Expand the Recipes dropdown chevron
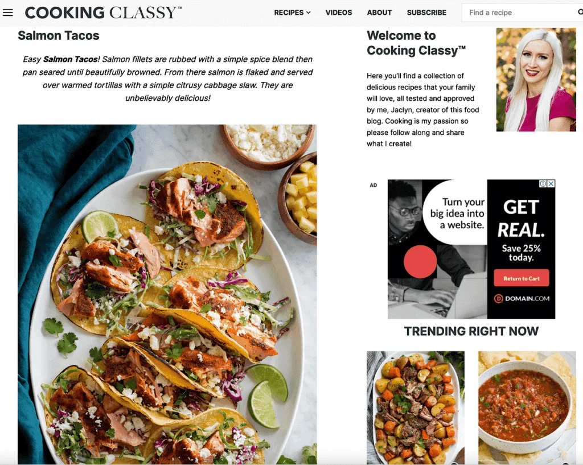The image size is (583, 465). 308,13
